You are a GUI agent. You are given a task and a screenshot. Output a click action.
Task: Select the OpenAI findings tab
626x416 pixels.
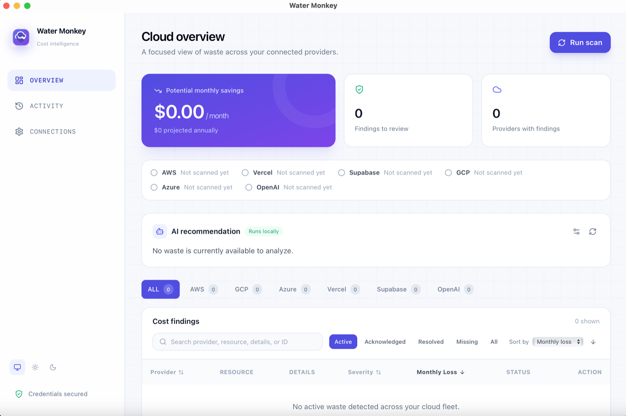pyautogui.click(x=455, y=289)
